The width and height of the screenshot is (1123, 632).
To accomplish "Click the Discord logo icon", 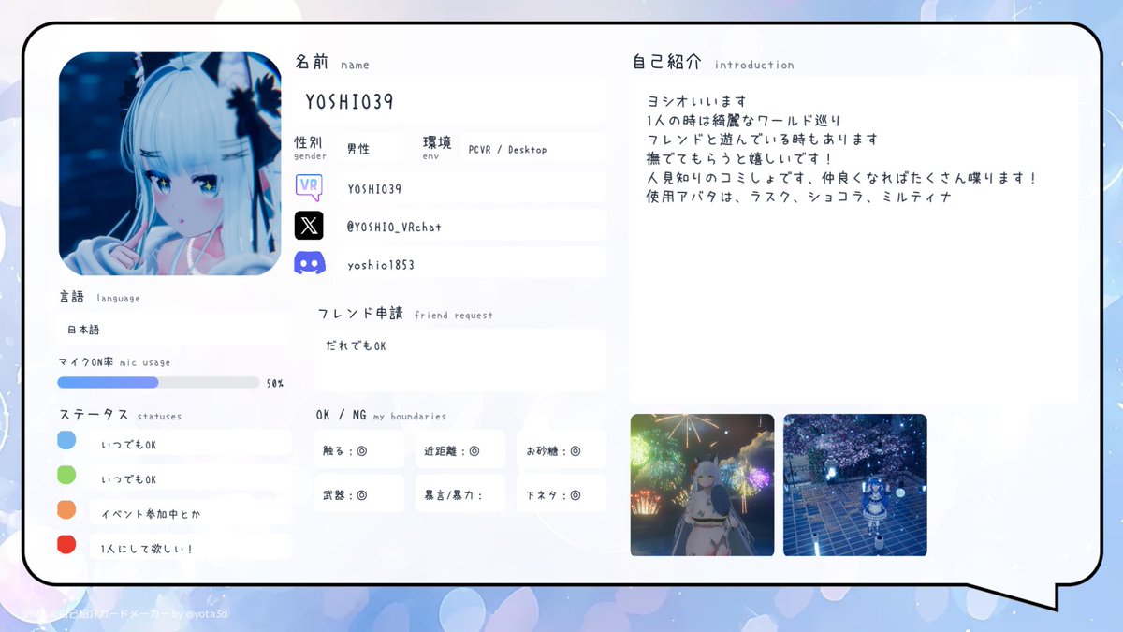I will coord(309,264).
